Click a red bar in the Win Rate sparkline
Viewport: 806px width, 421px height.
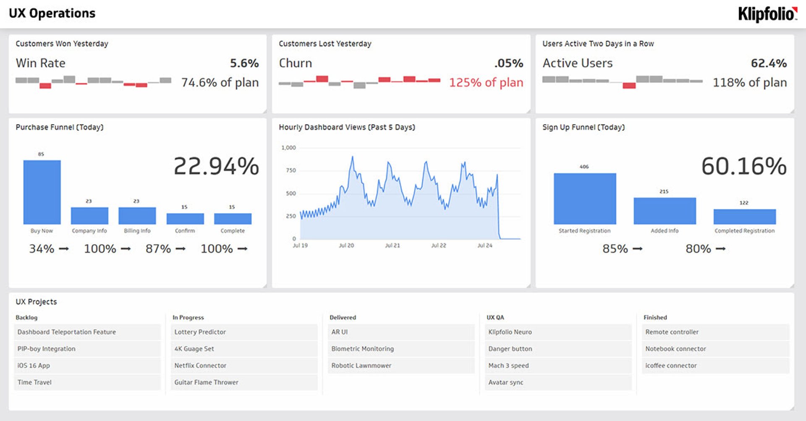point(44,86)
